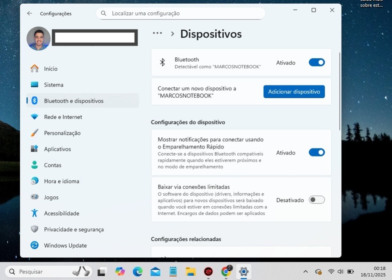Image resolution: width=392 pixels, height=280 pixels.
Task: Disable Emparelhamento Rápido notifications
Action: [x=316, y=152]
